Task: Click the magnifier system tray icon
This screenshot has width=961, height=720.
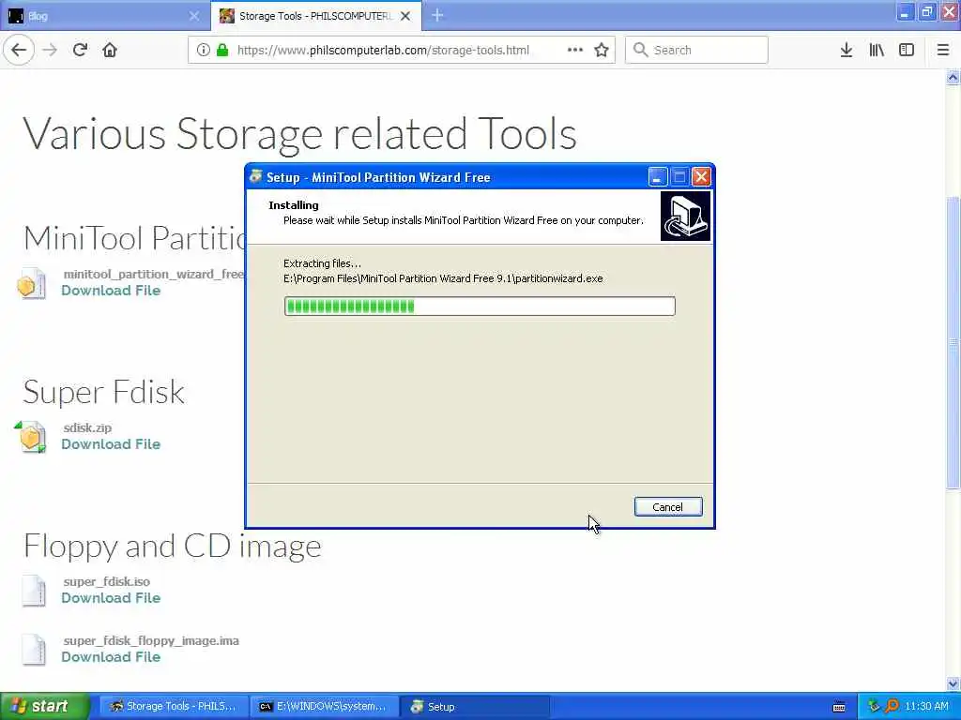Action: click(x=892, y=706)
